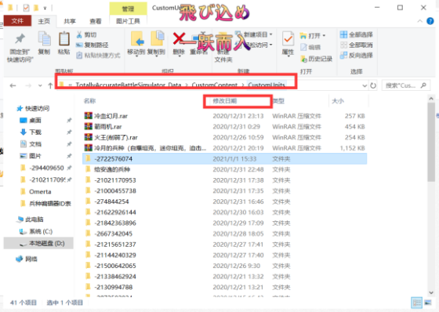Click the Copy icon in the ribbon
The width and height of the screenshot is (439, 312).
point(44,38)
